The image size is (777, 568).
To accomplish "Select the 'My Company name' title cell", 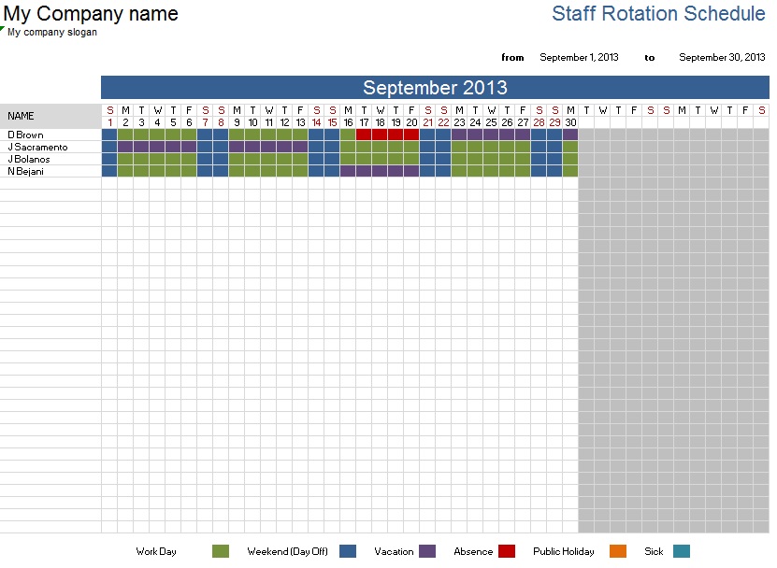I will coord(92,14).
